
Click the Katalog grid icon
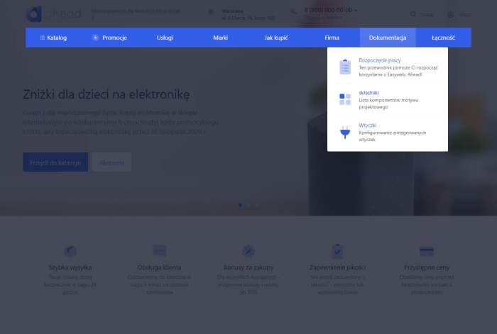(42, 38)
